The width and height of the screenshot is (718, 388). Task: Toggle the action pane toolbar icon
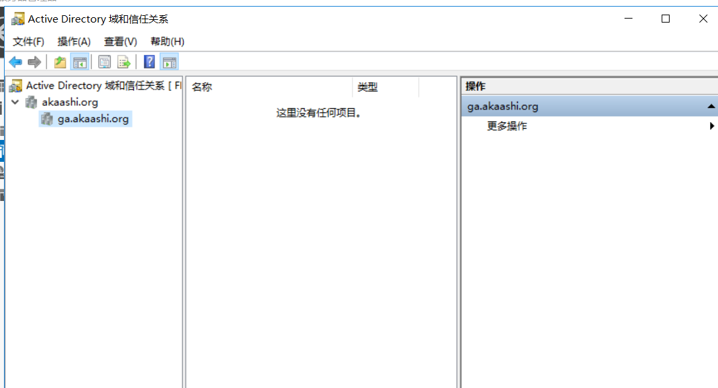(170, 62)
